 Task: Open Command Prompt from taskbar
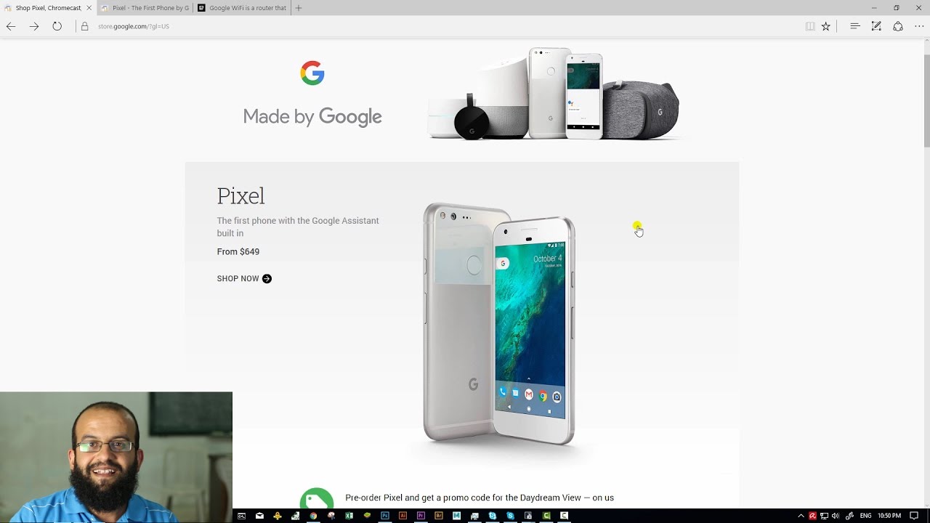coord(242,516)
